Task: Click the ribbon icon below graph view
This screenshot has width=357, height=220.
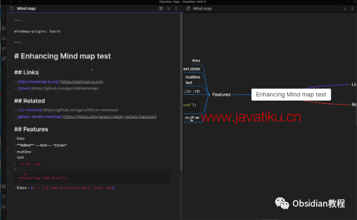Action: (x=4, y=48)
